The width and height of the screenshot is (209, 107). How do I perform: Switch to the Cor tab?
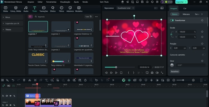[185, 8]
